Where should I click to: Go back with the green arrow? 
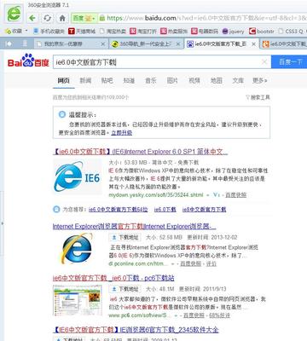(x=32, y=18)
